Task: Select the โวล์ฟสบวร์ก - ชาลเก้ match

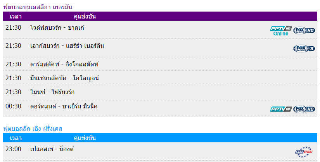Action: pos(57,28)
